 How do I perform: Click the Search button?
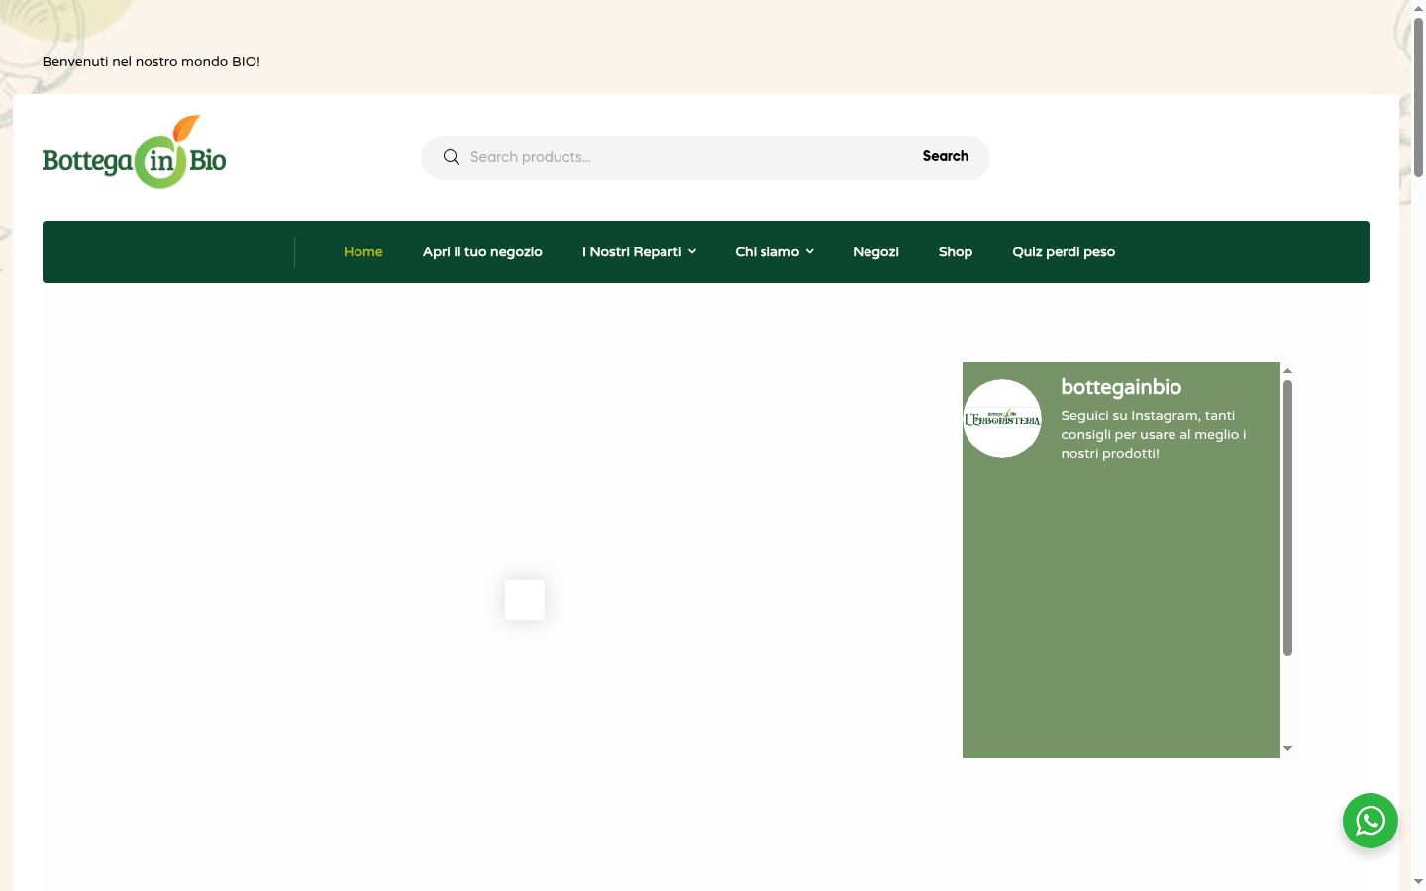coord(946,156)
